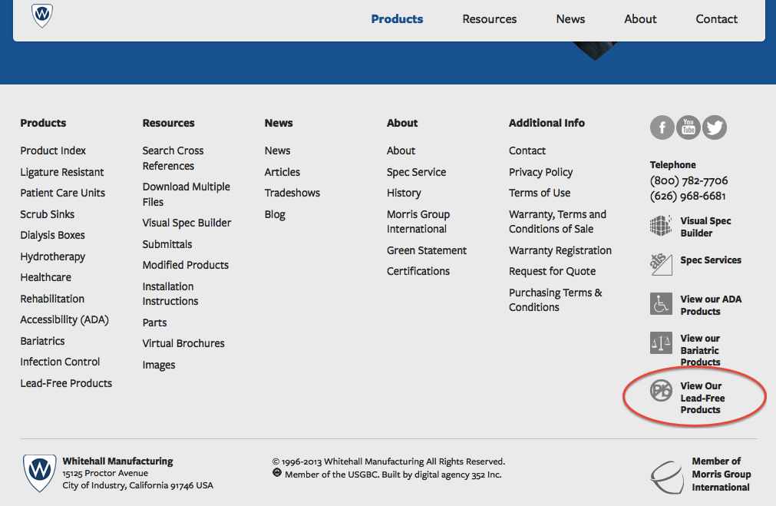The width and height of the screenshot is (776, 506).
Task: Open Search Cross References link
Action: 173,158
